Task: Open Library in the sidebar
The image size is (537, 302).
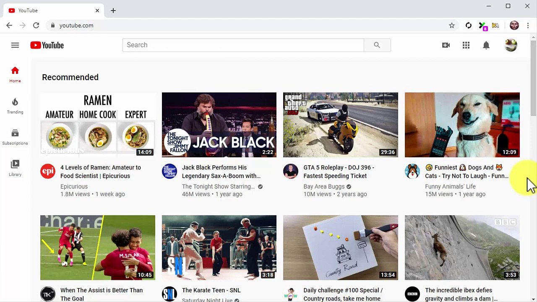Action: [x=15, y=168]
